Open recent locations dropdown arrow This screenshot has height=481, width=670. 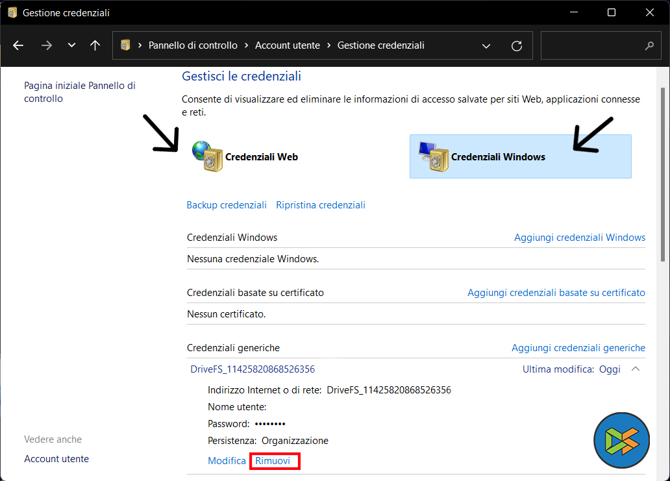[71, 45]
